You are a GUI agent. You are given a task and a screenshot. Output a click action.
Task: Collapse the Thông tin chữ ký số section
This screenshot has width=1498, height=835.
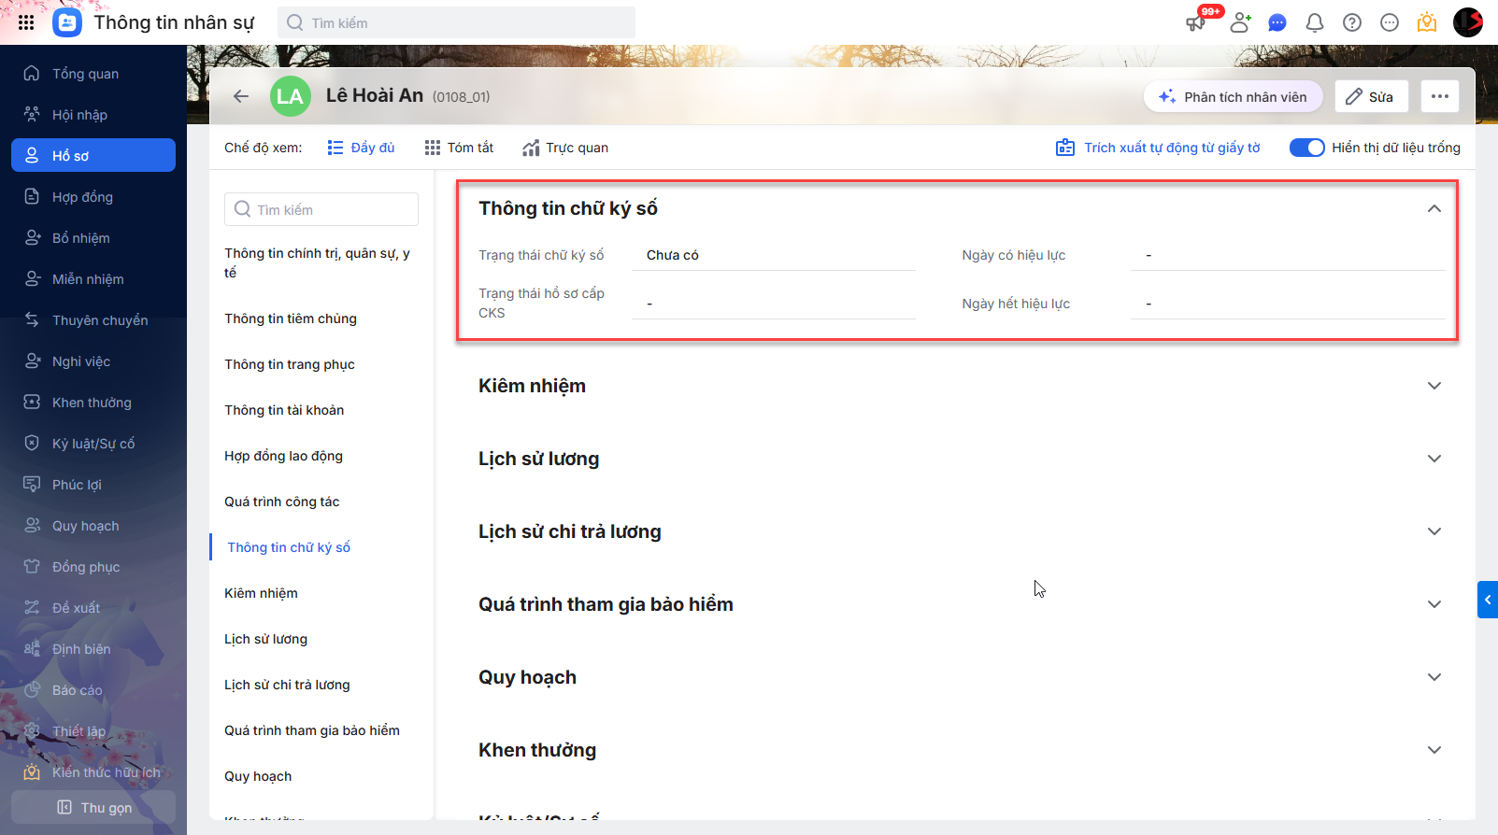1434,208
